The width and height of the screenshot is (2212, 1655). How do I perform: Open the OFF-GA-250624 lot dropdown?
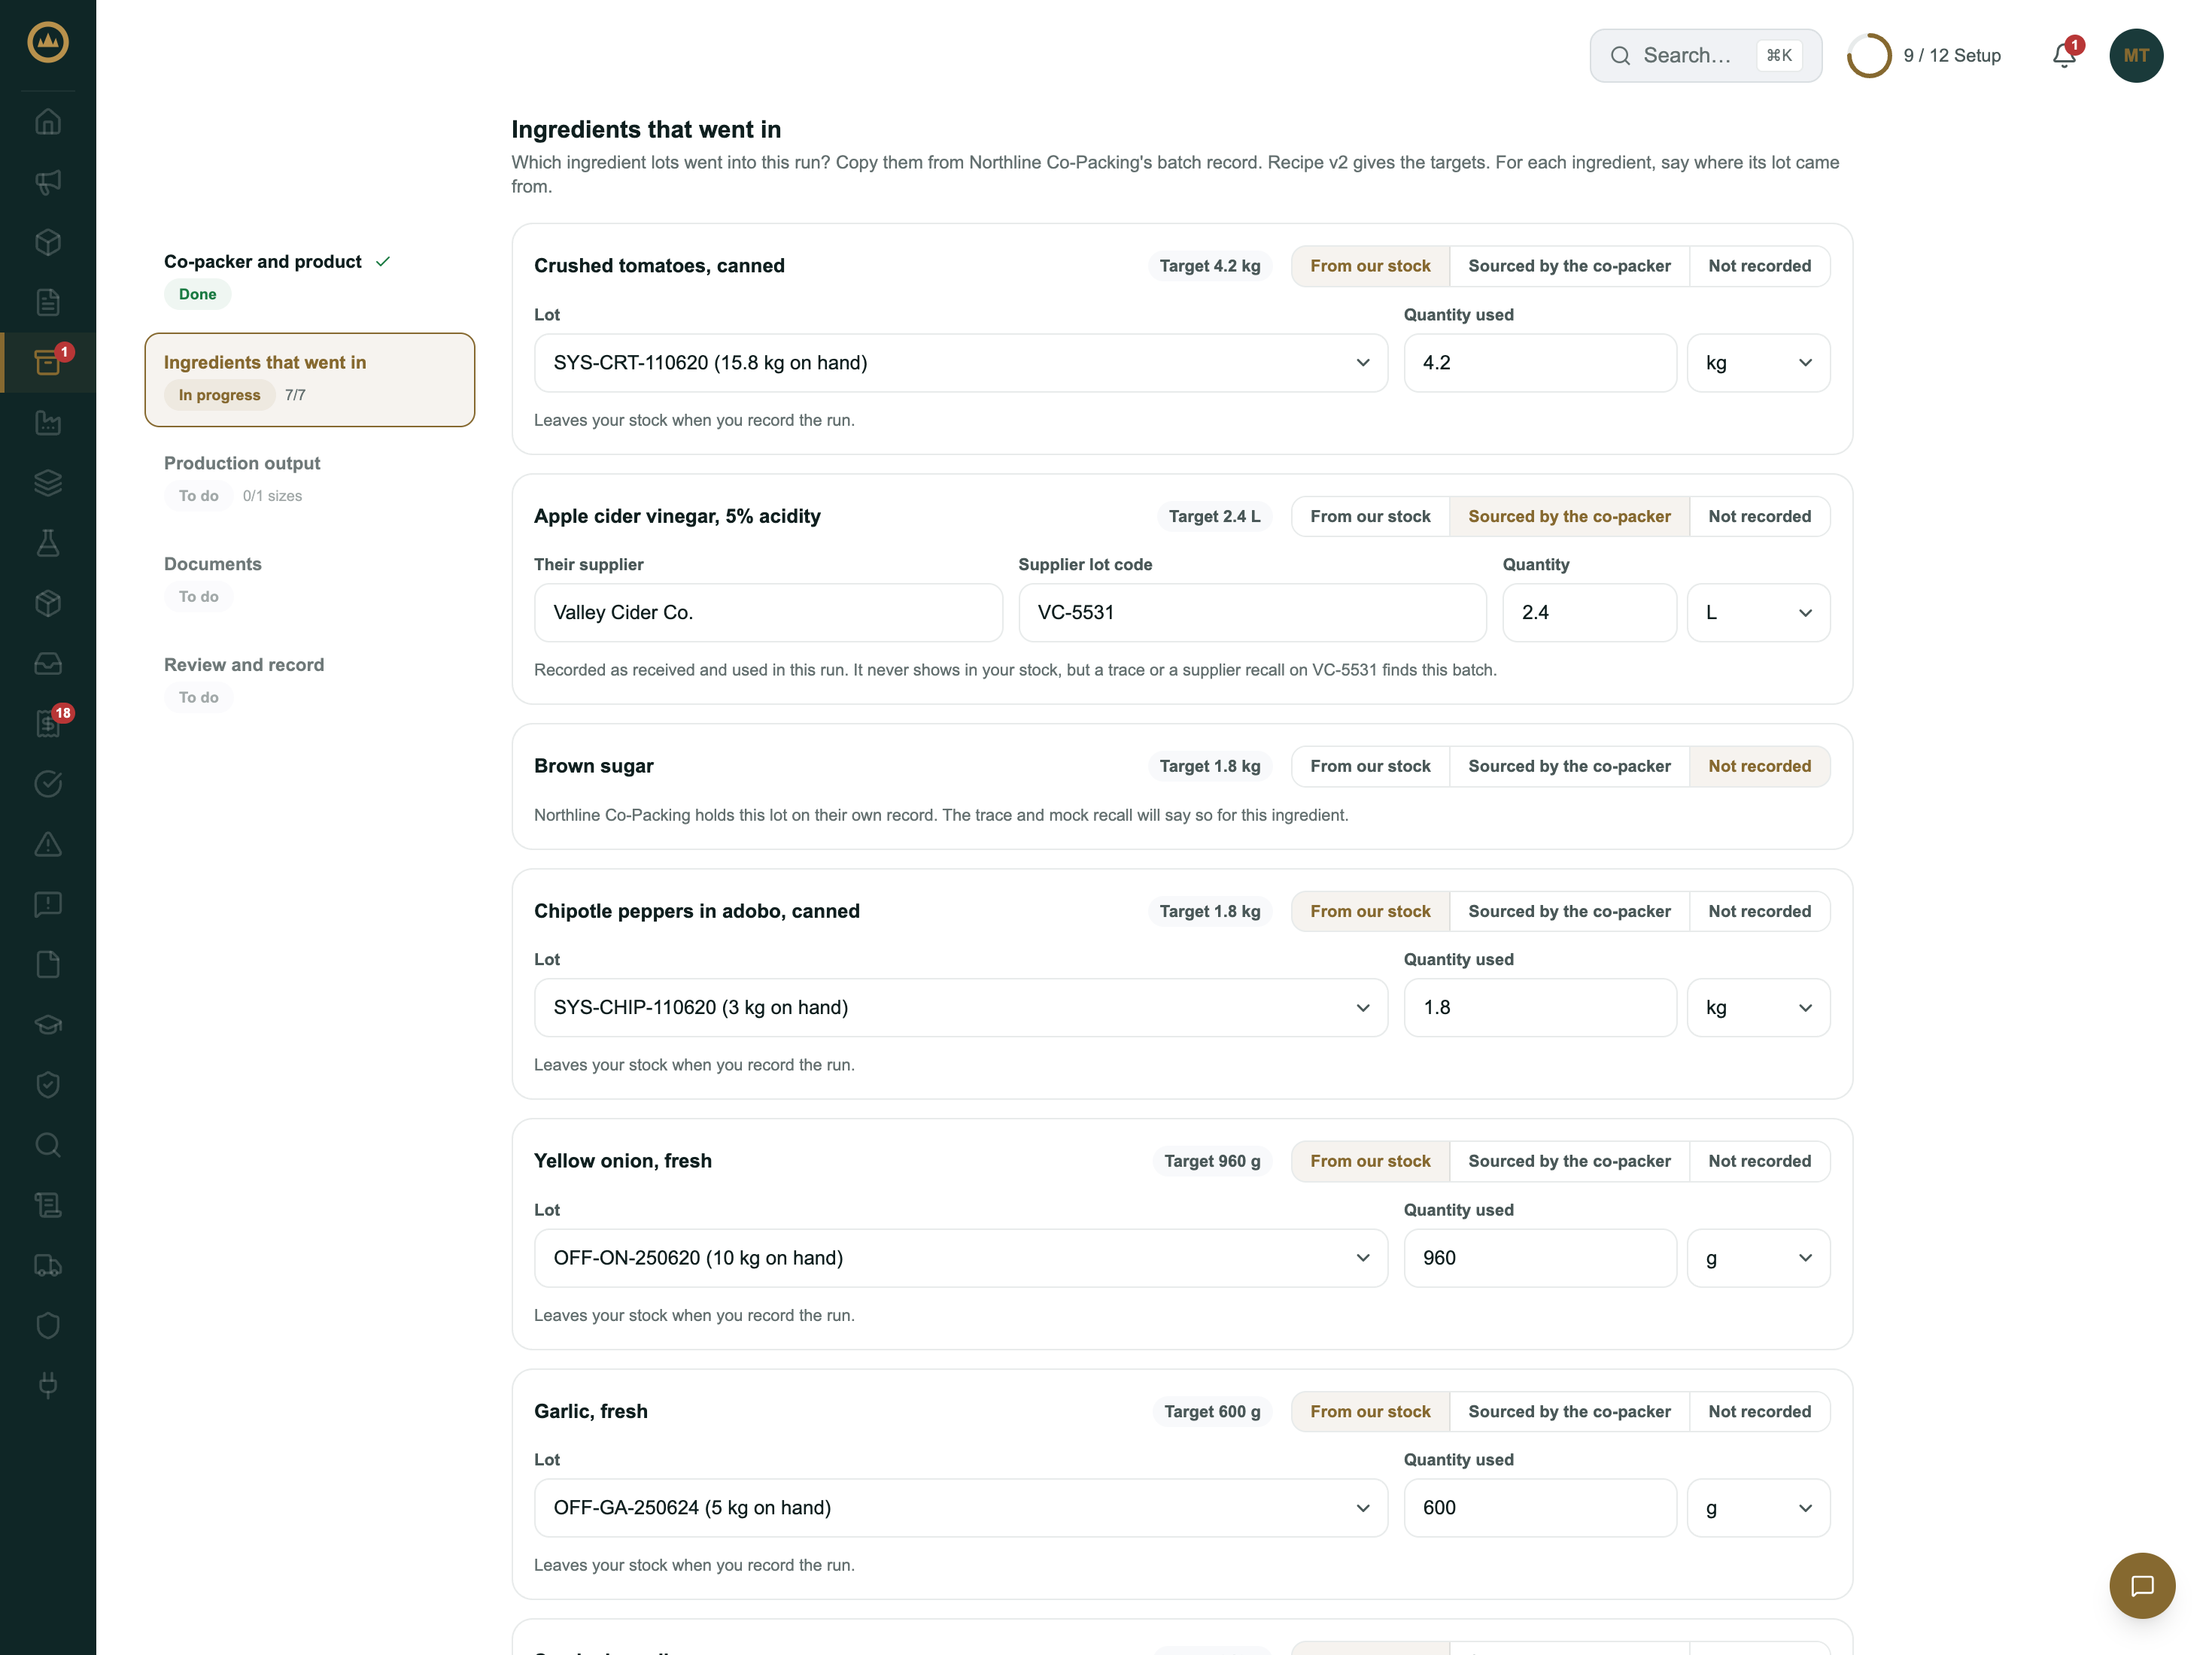tap(961, 1508)
